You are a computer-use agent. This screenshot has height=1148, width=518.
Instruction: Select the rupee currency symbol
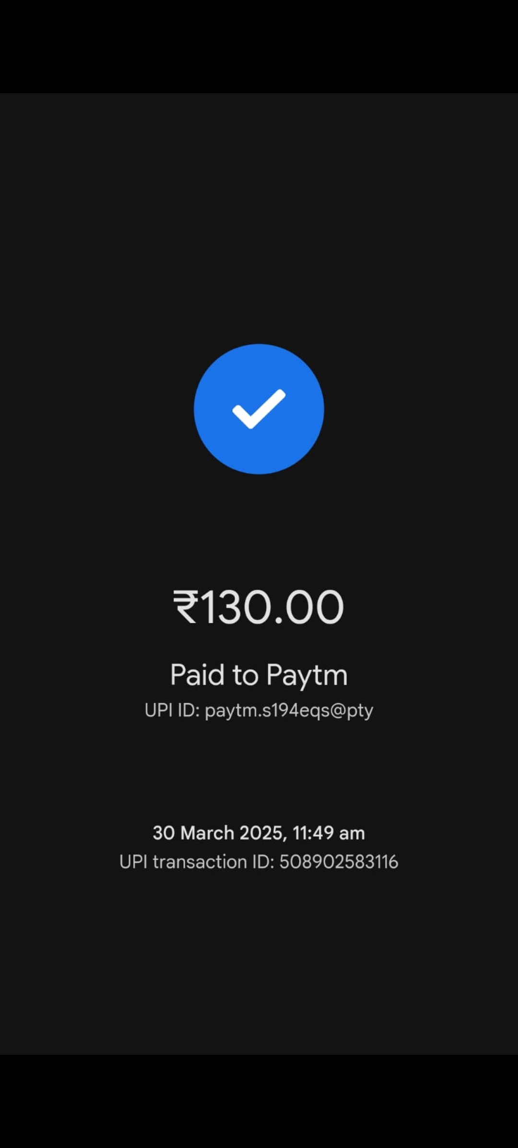pos(186,607)
